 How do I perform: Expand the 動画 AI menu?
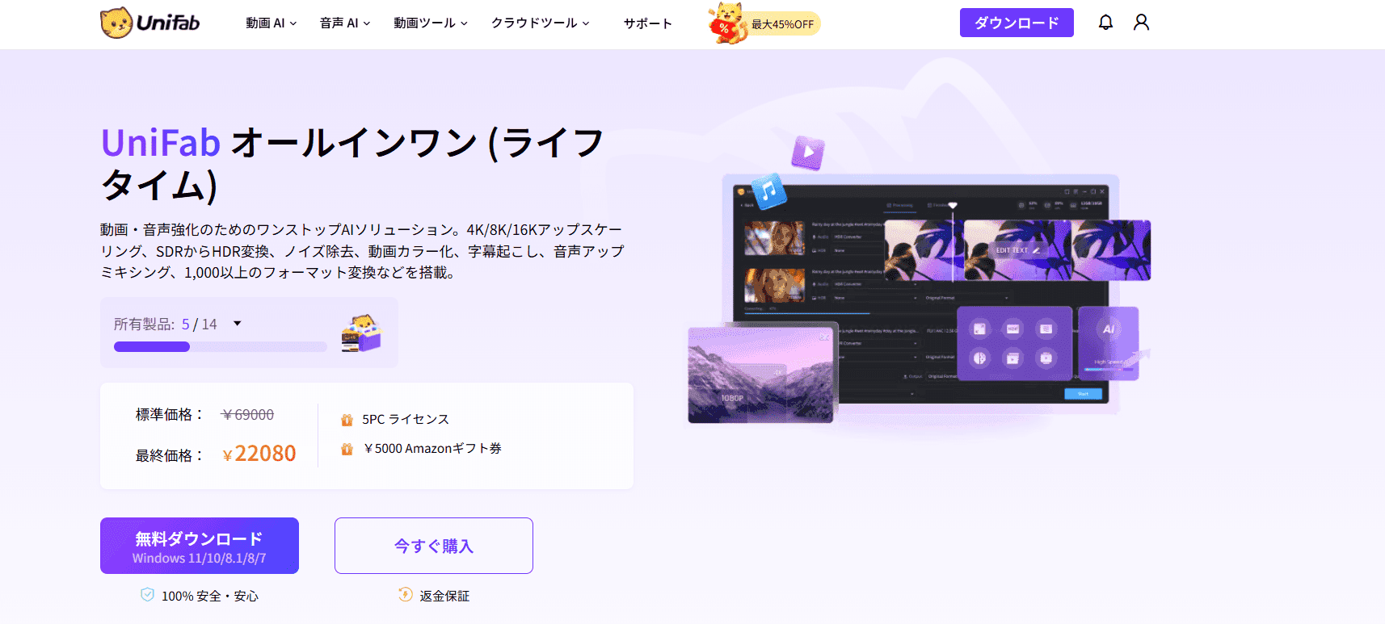tap(272, 23)
